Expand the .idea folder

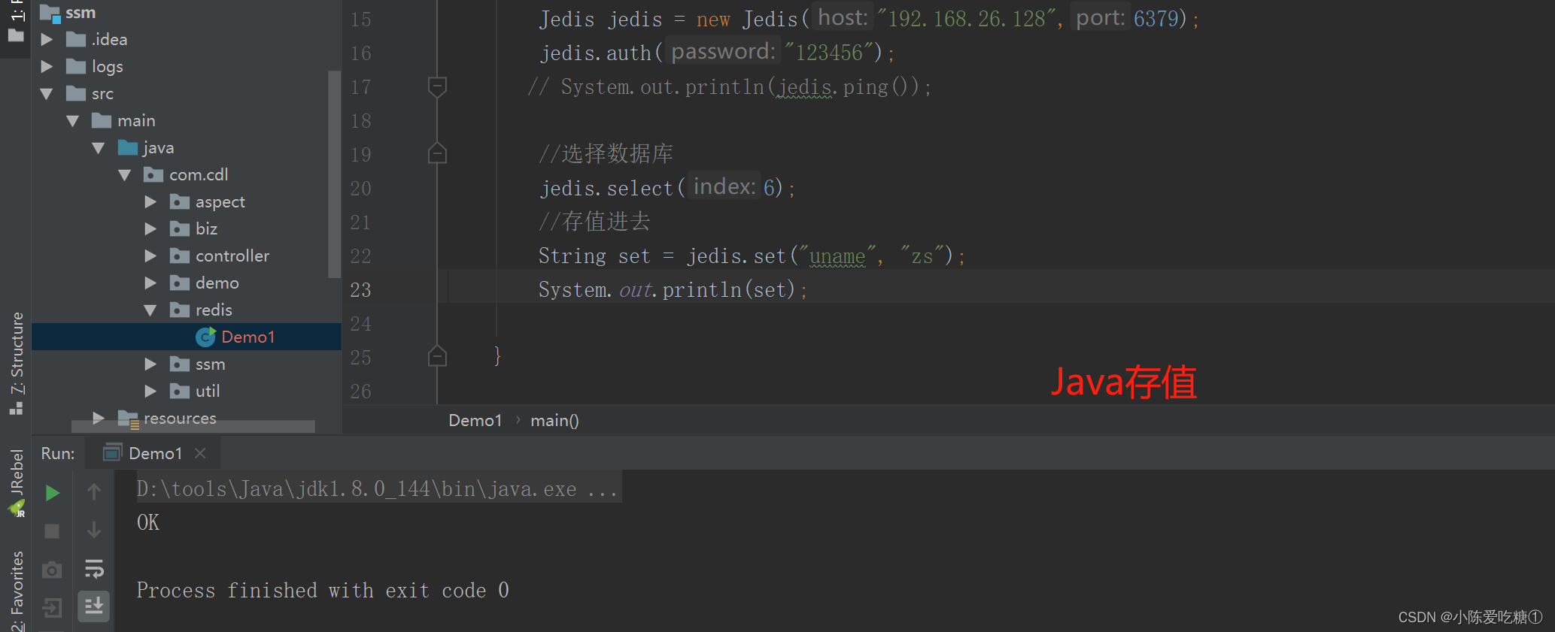pos(47,40)
